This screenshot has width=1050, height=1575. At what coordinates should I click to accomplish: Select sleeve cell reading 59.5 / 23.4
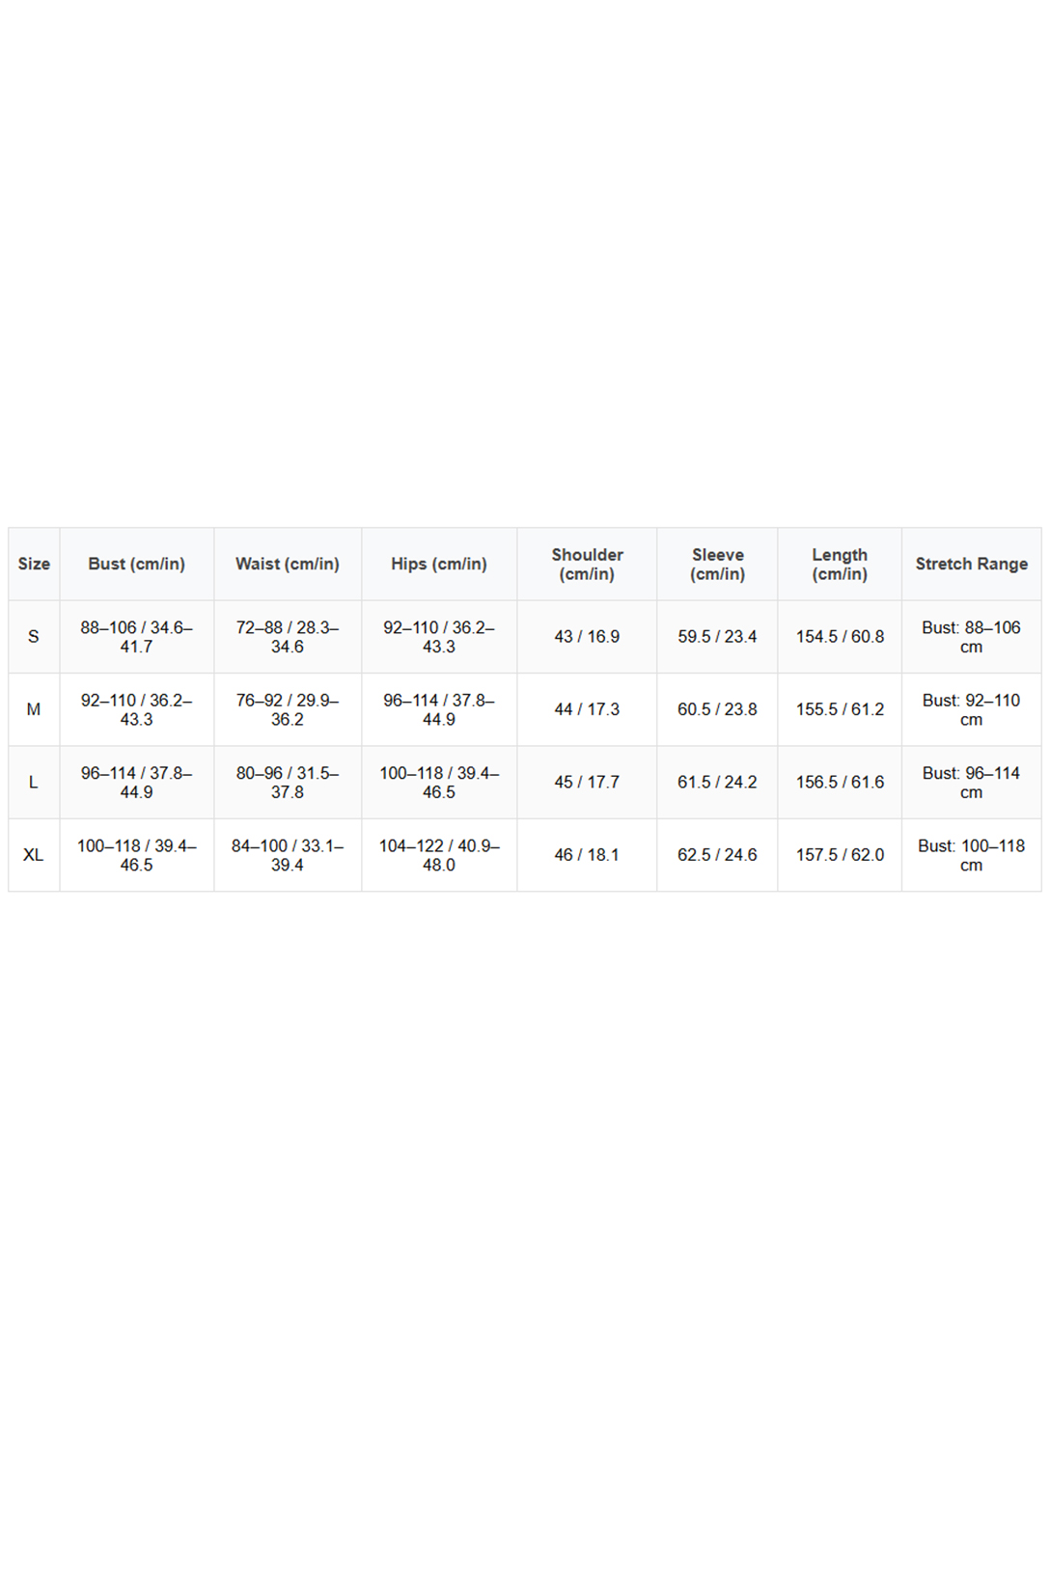pyautogui.click(x=717, y=637)
